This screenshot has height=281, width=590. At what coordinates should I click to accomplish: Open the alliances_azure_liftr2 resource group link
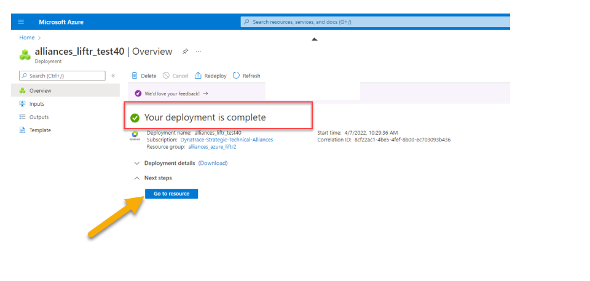tap(212, 147)
